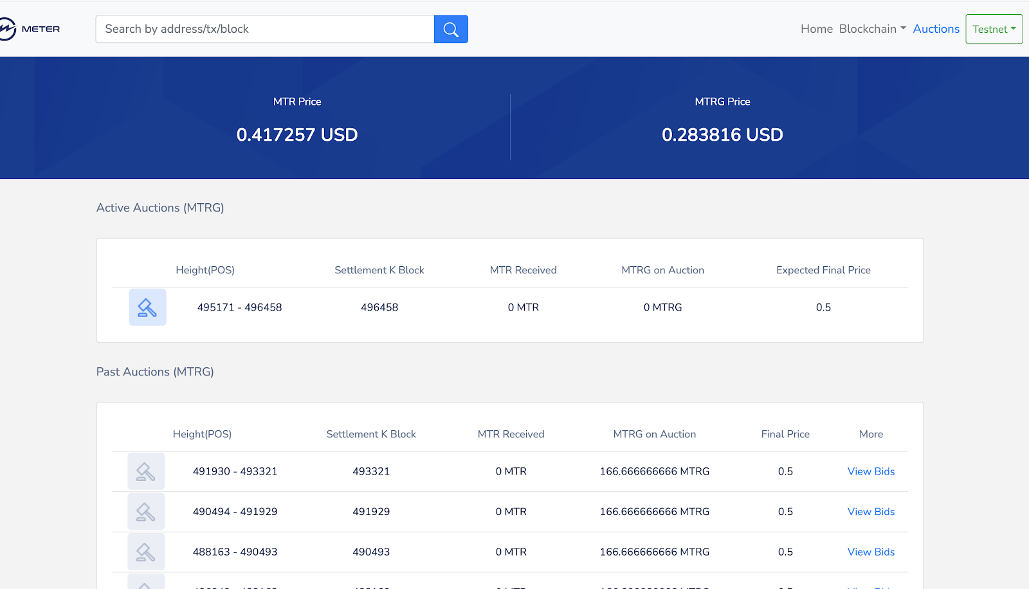
Task: Click settlement block 491929
Action: (x=371, y=512)
